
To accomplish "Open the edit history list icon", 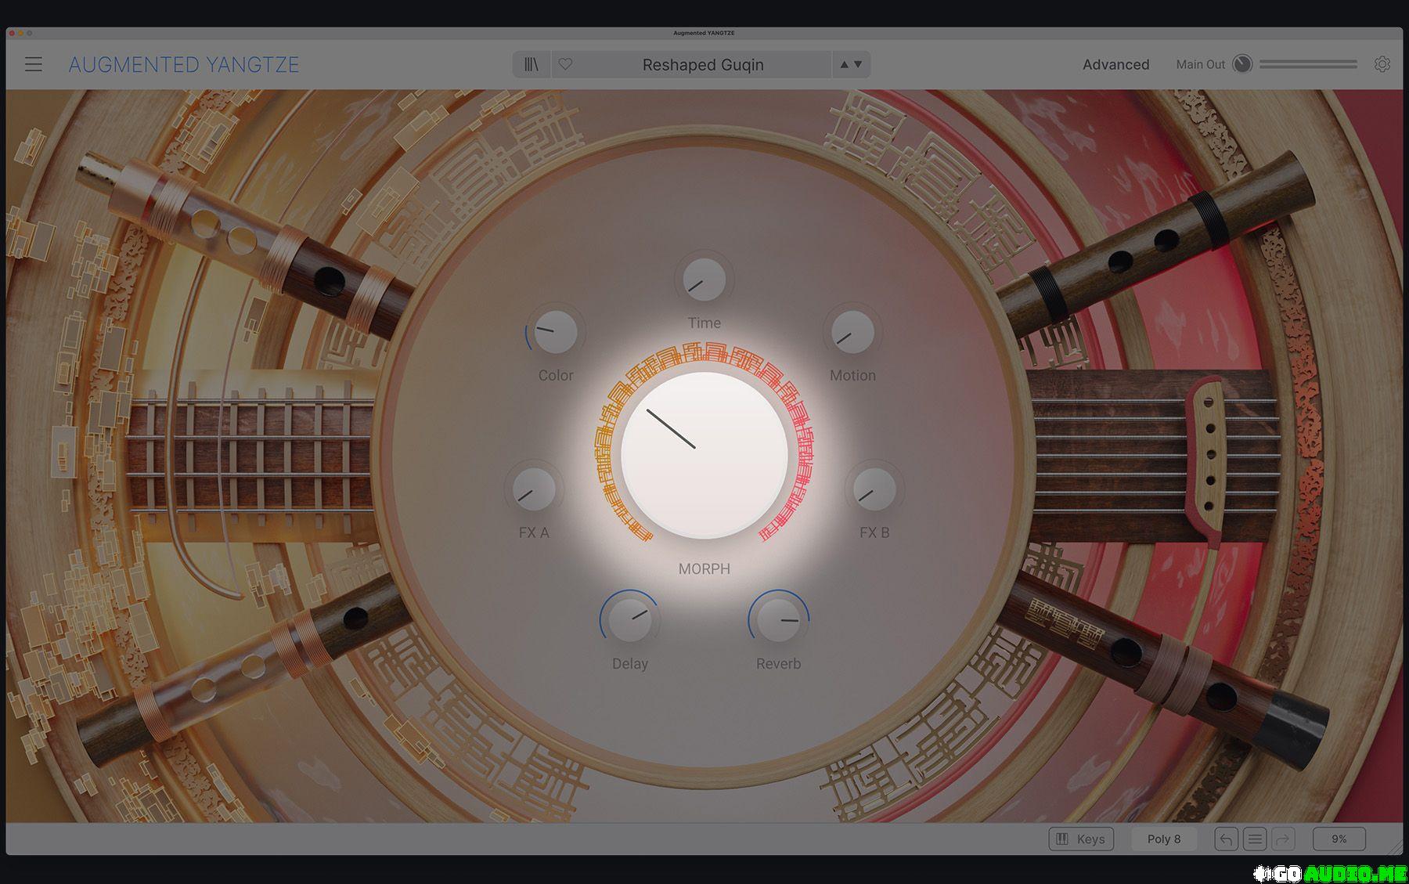I will click(1255, 839).
